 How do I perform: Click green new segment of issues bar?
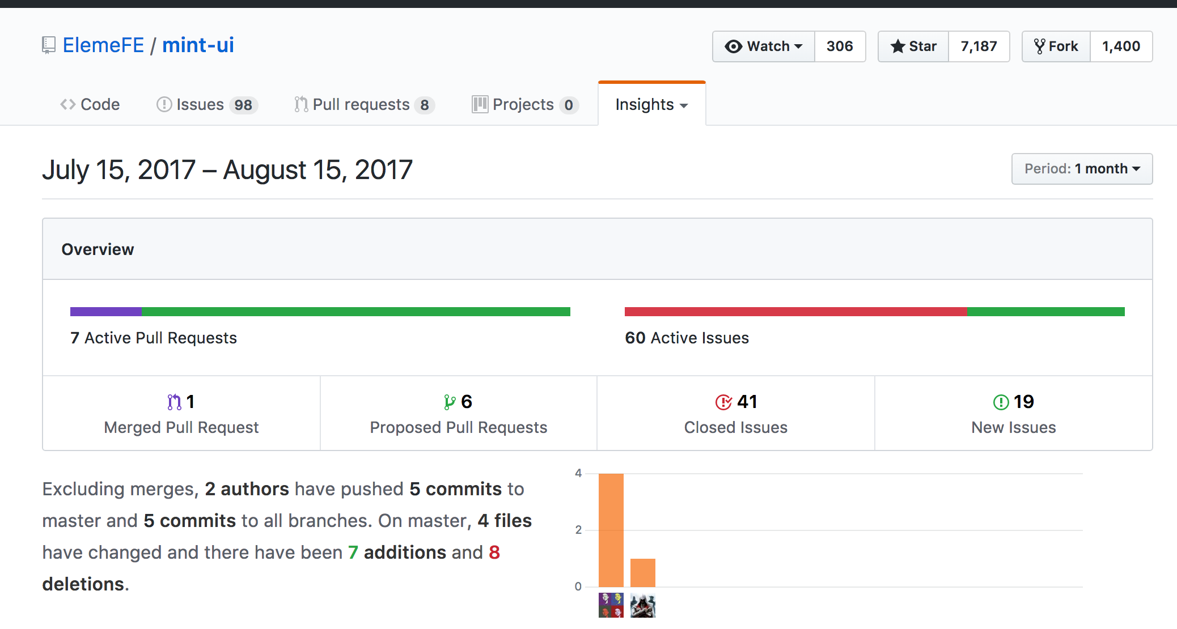coord(1046,312)
